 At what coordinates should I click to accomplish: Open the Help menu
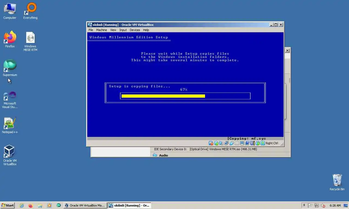click(146, 30)
